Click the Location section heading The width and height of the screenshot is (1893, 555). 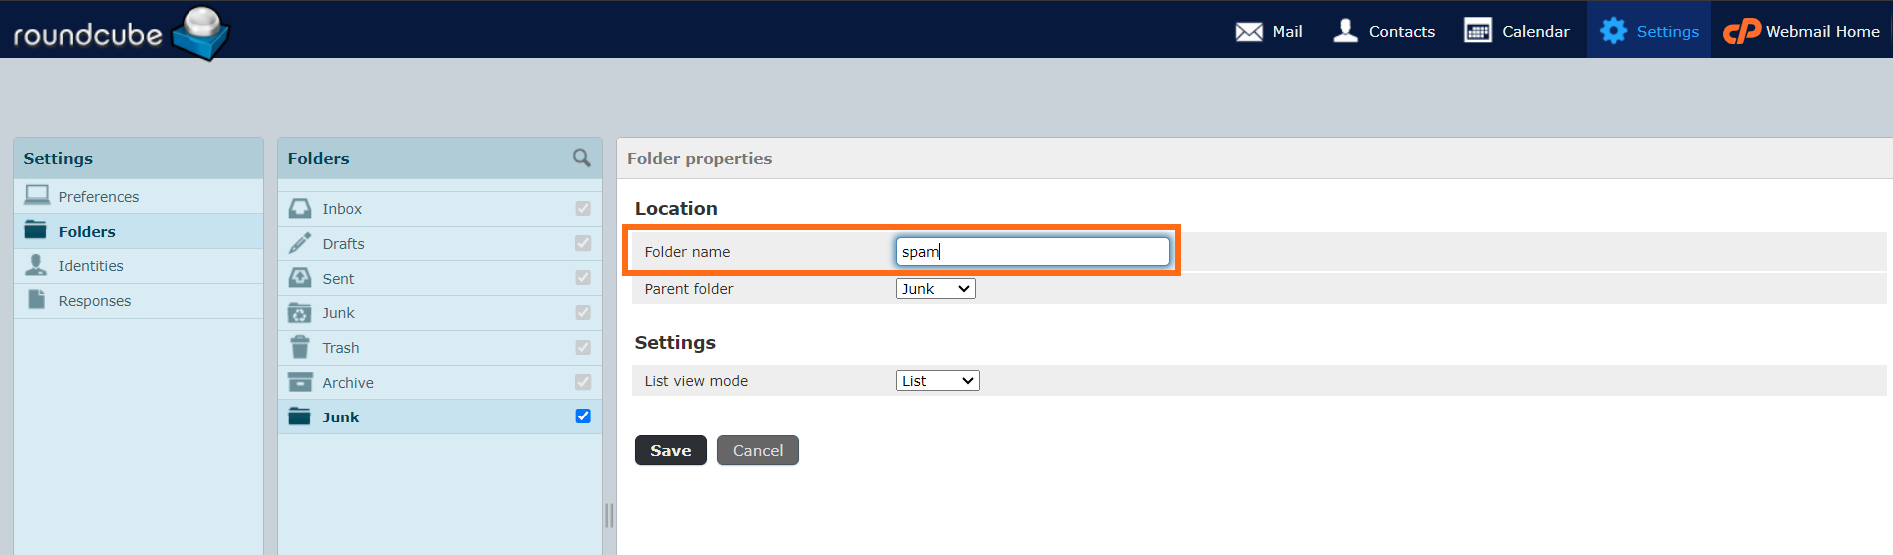pyautogui.click(x=676, y=208)
